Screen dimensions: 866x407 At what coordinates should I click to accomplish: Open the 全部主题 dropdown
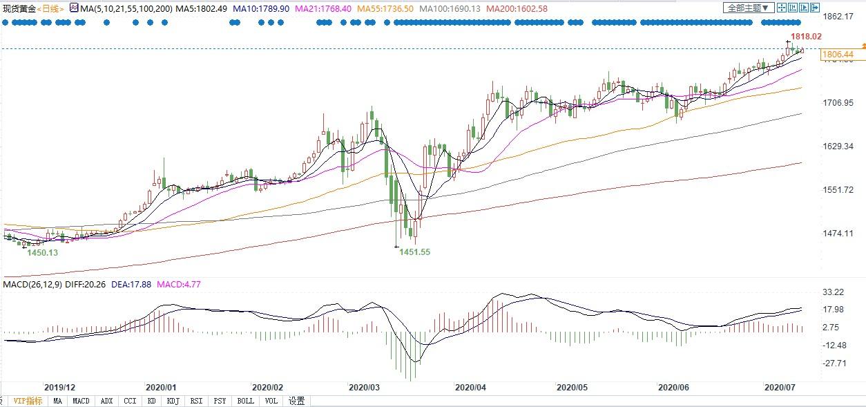(747, 8)
